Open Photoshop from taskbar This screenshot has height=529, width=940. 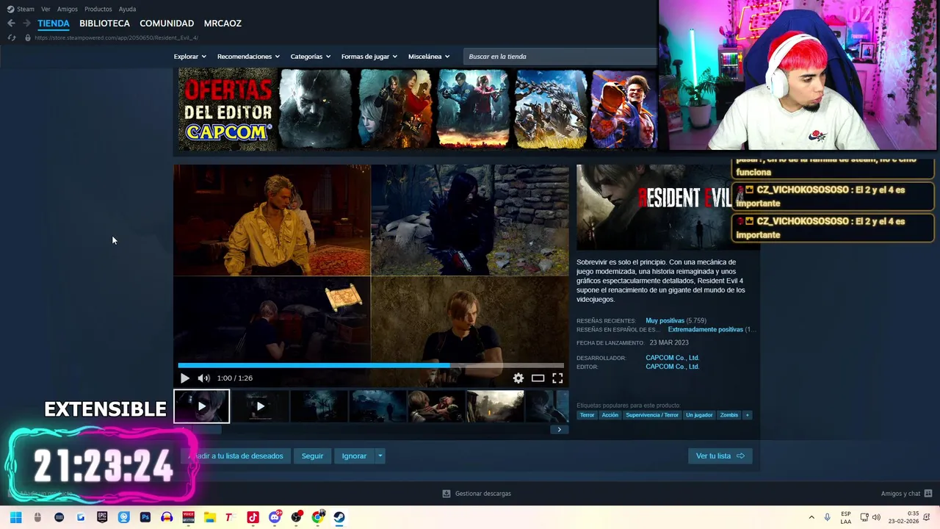click(x=145, y=517)
